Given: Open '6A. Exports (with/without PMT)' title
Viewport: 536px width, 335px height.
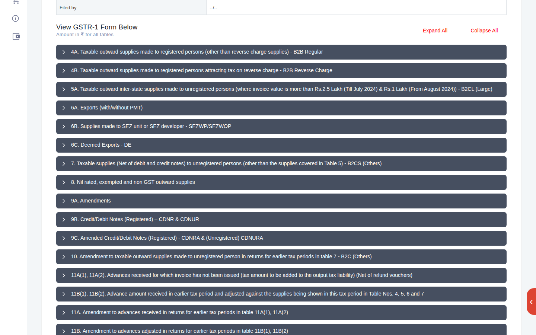Looking at the screenshot, I should pyautogui.click(x=107, y=108).
